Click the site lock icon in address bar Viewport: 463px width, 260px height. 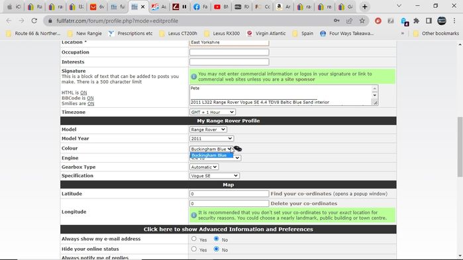50,21
